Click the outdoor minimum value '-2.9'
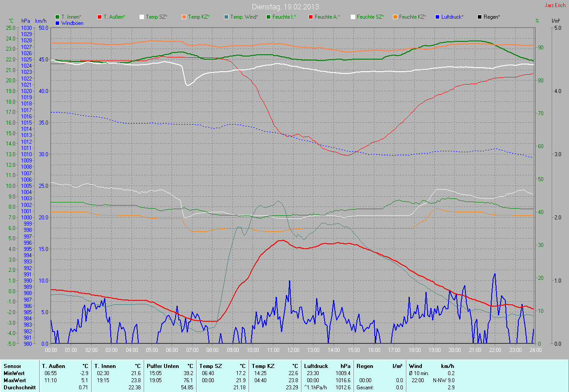Screen dimensions: 569x392 pos(83,373)
